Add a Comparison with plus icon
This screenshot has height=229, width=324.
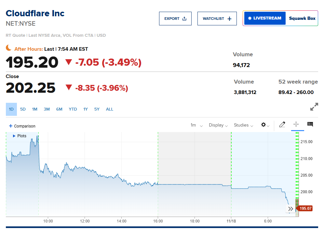(x=22, y=126)
